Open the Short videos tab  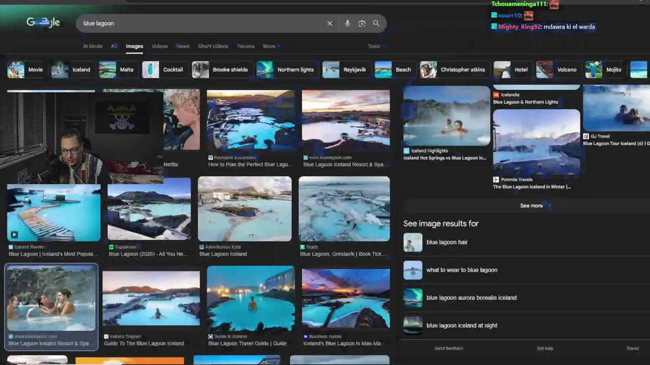[x=213, y=46]
